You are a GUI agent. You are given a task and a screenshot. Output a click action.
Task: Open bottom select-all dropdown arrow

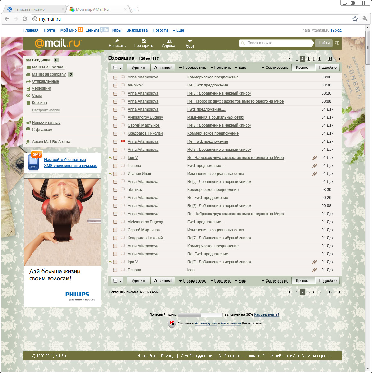[120, 281]
